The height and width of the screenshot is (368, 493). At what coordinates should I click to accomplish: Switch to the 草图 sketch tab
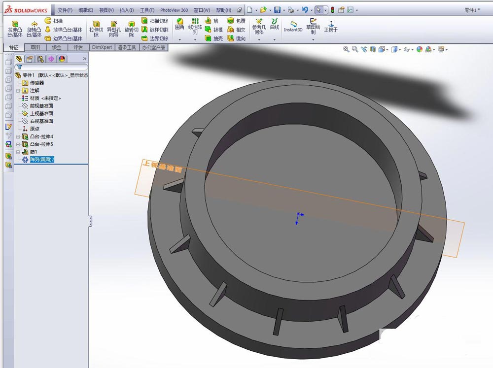click(x=35, y=48)
